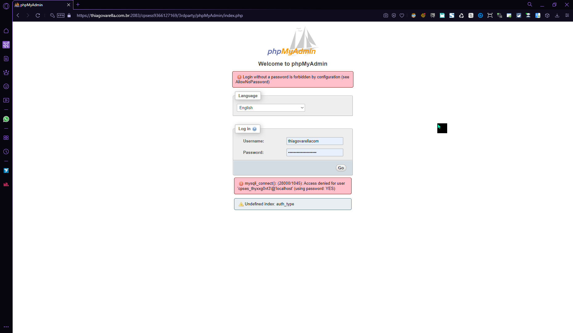Open the sidebar grid tiles icon
Viewport: 573px width, 333px height.
click(6, 138)
